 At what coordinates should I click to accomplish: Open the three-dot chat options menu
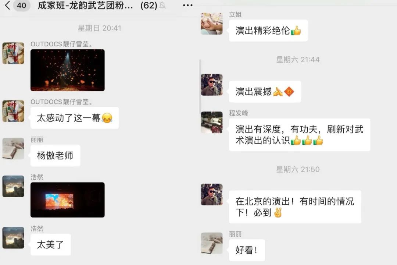[x=187, y=5]
